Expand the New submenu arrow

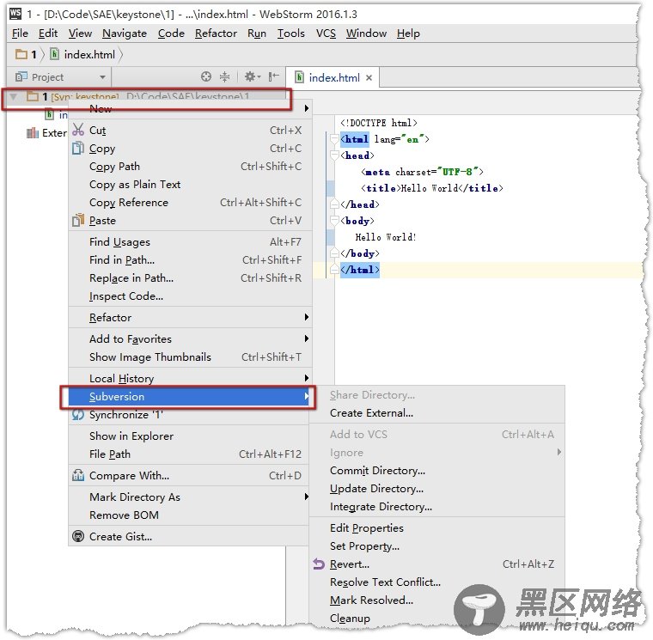click(x=307, y=108)
